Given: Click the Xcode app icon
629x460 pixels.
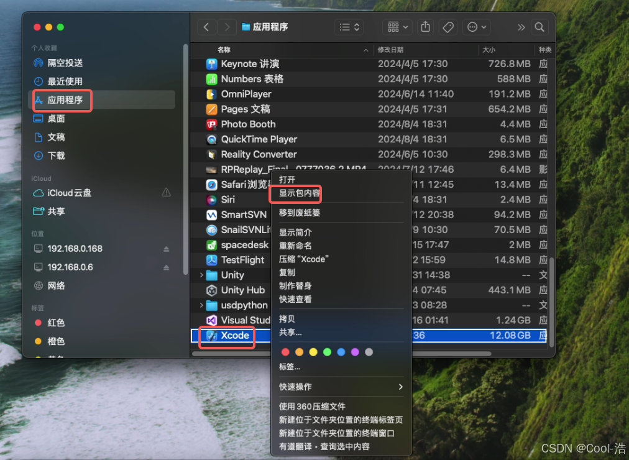Looking at the screenshot, I should (211, 335).
